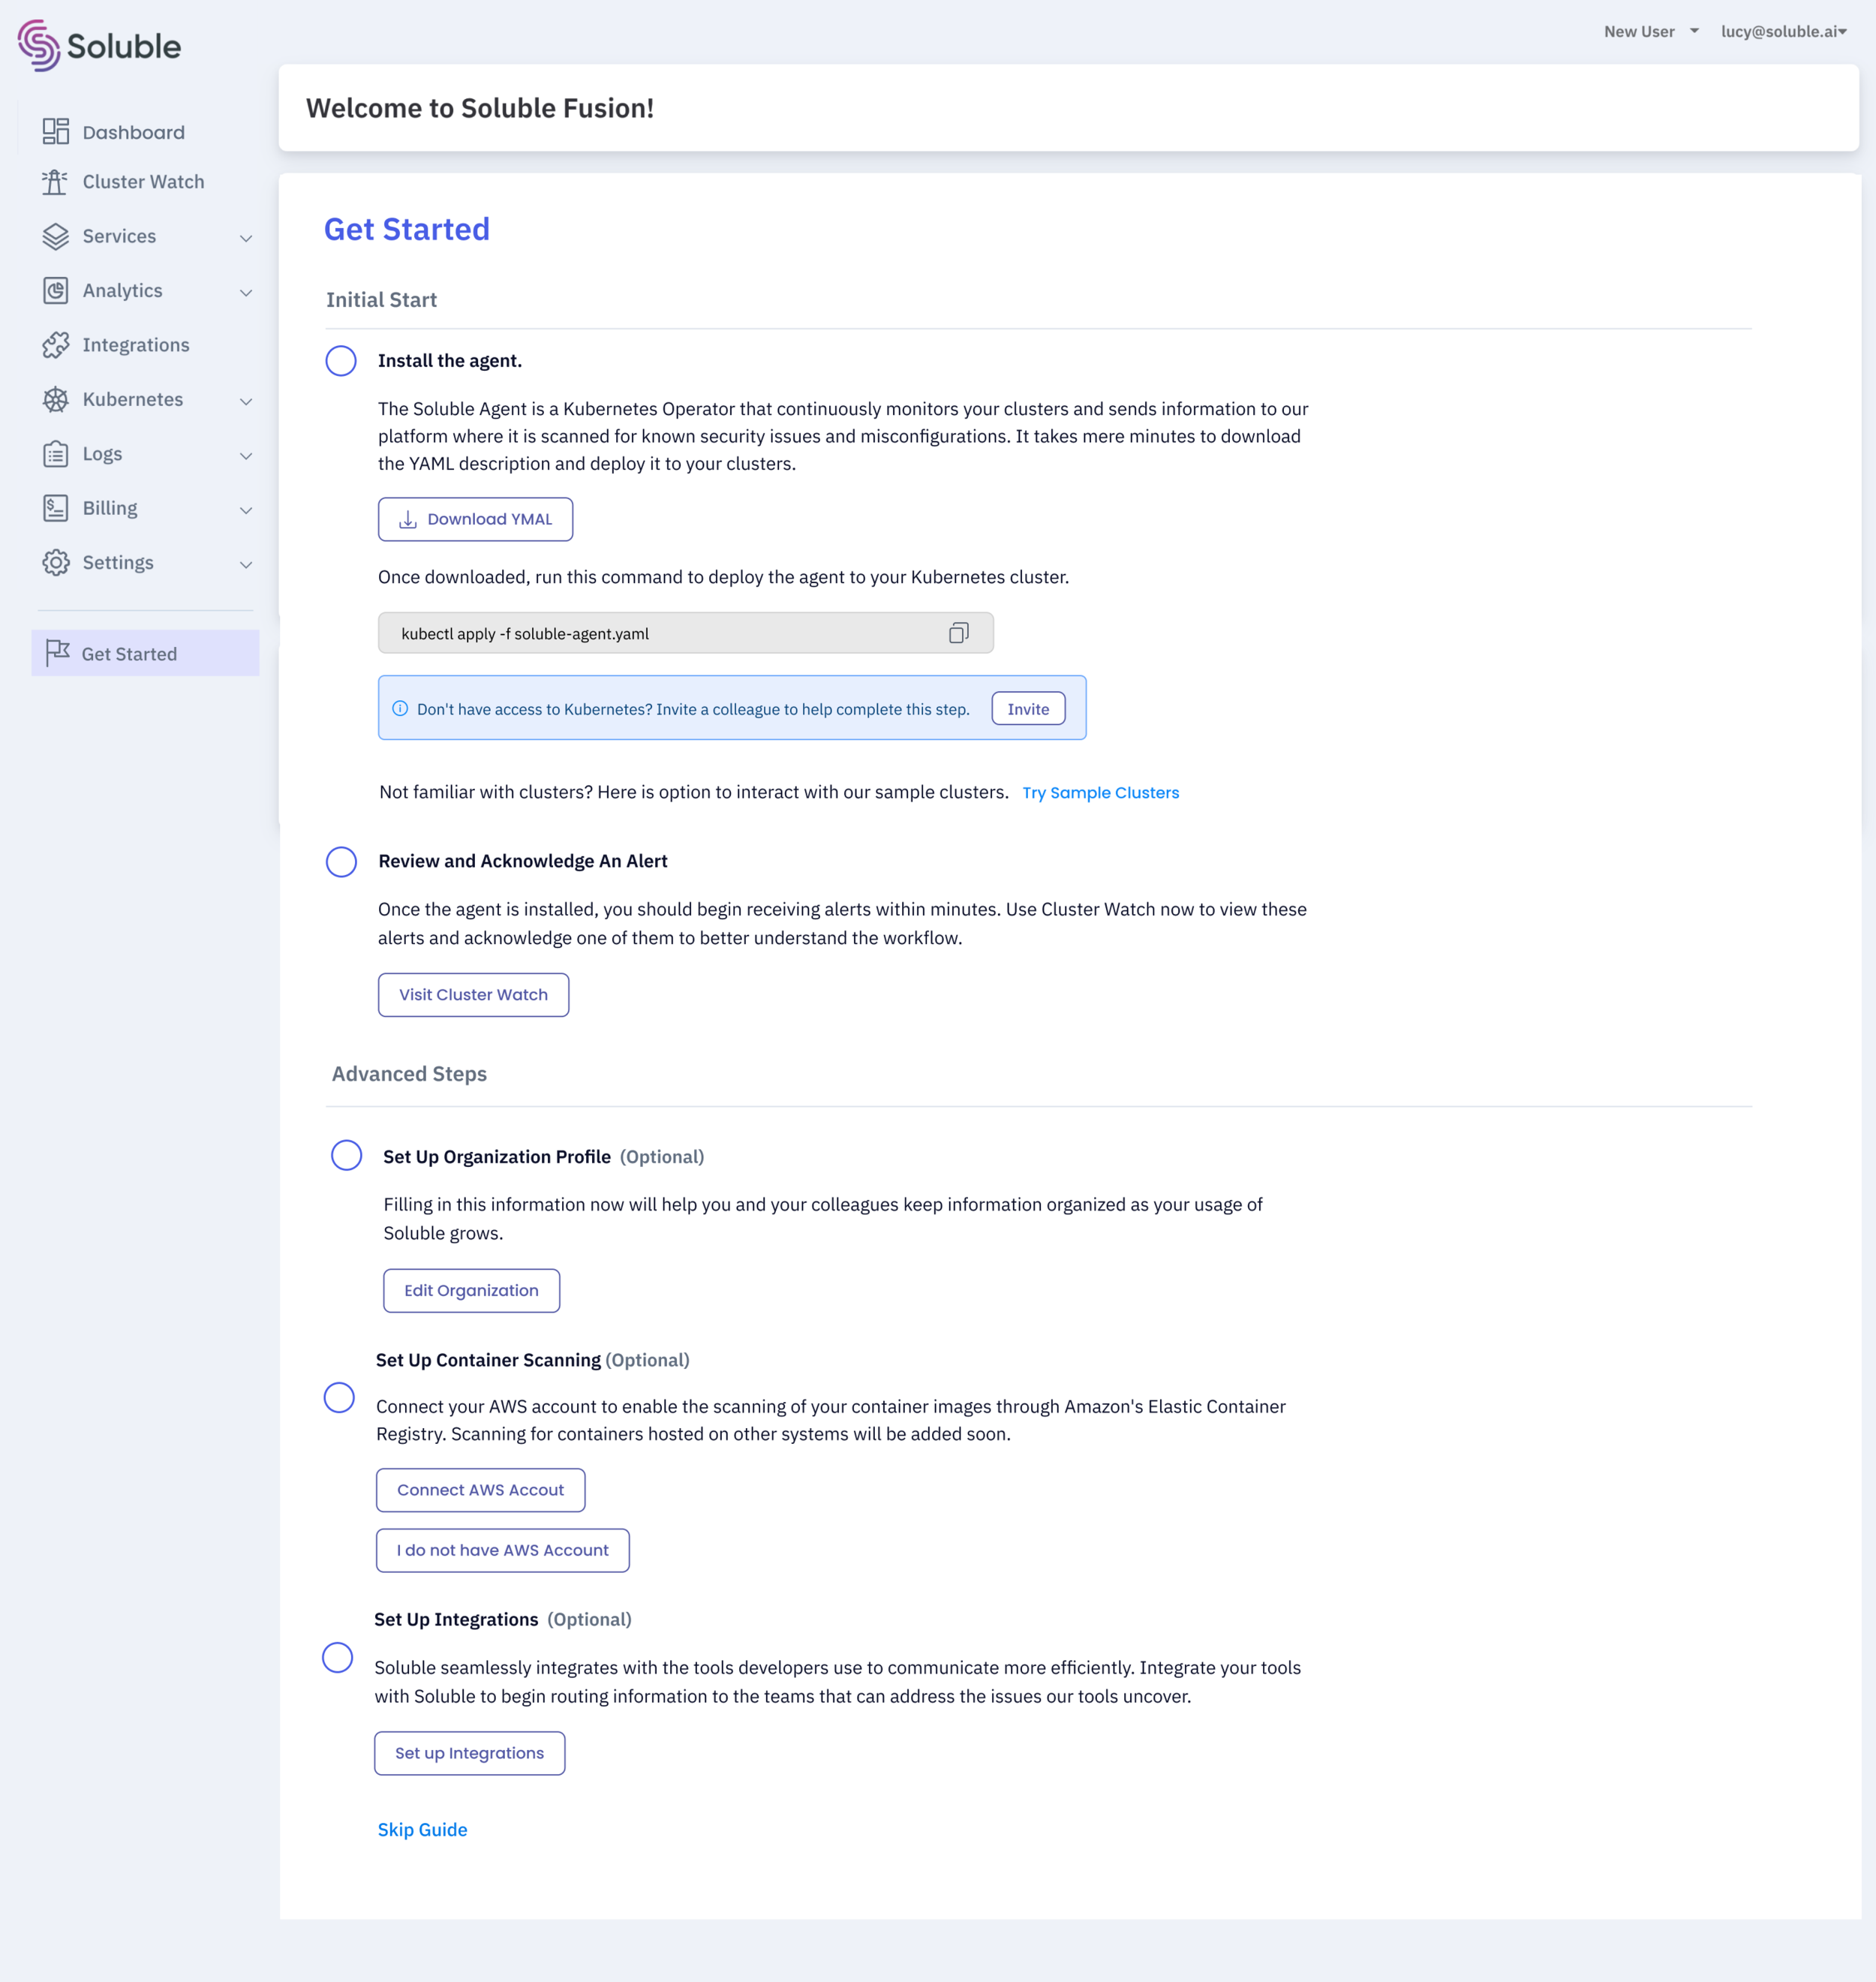Open Settings menu item
The image size is (1876, 1982).
point(118,563)
